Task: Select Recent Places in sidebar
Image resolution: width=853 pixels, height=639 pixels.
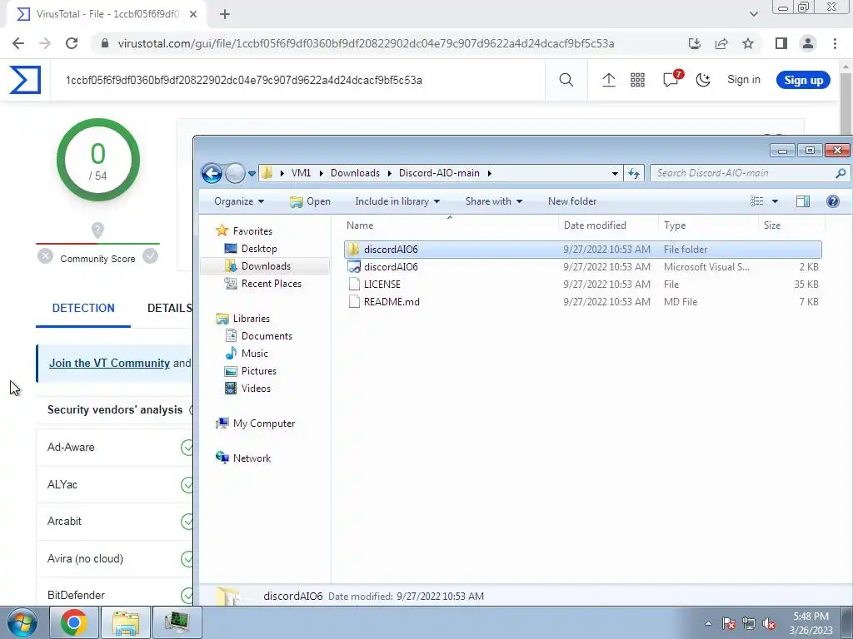Action: tap(271, 283)
